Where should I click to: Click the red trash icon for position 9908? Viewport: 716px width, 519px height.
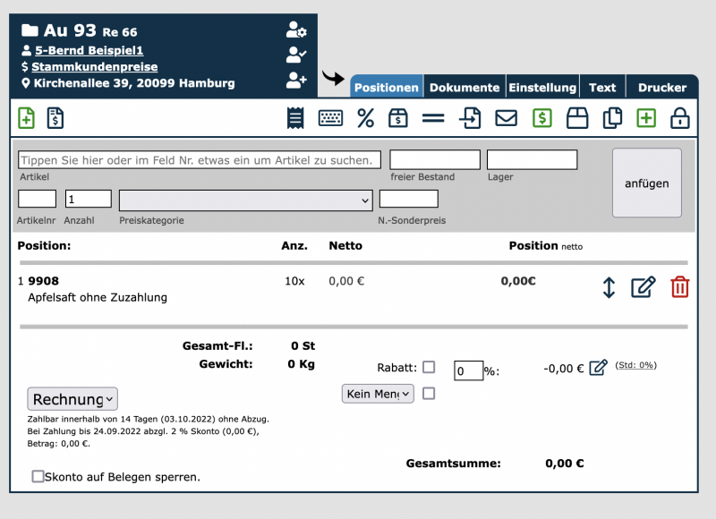[680, 287]
